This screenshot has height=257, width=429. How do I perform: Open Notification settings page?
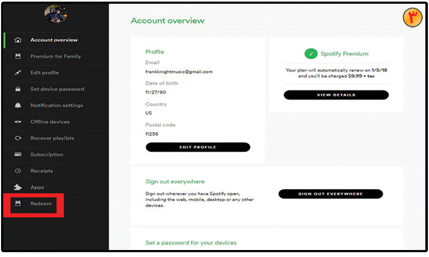pyautogui.click(x=57, y=105)
